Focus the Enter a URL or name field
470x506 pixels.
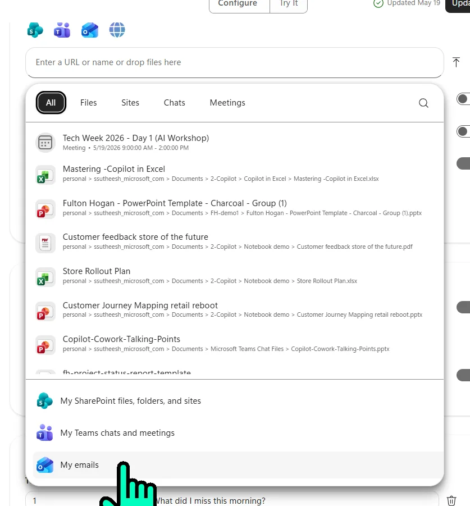coord(235,62)
